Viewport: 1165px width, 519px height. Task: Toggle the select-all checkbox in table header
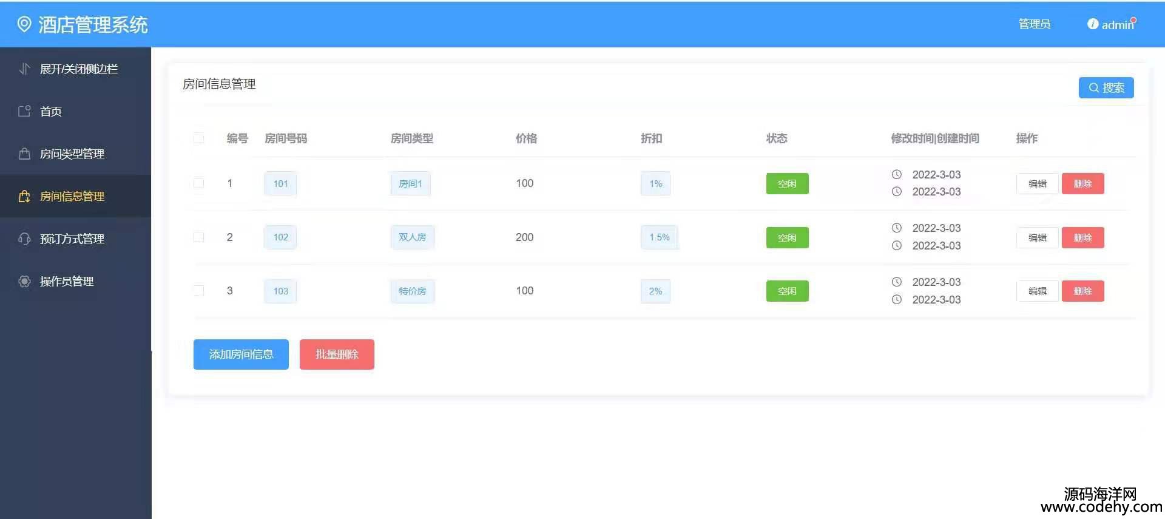(x=198, y=138)
